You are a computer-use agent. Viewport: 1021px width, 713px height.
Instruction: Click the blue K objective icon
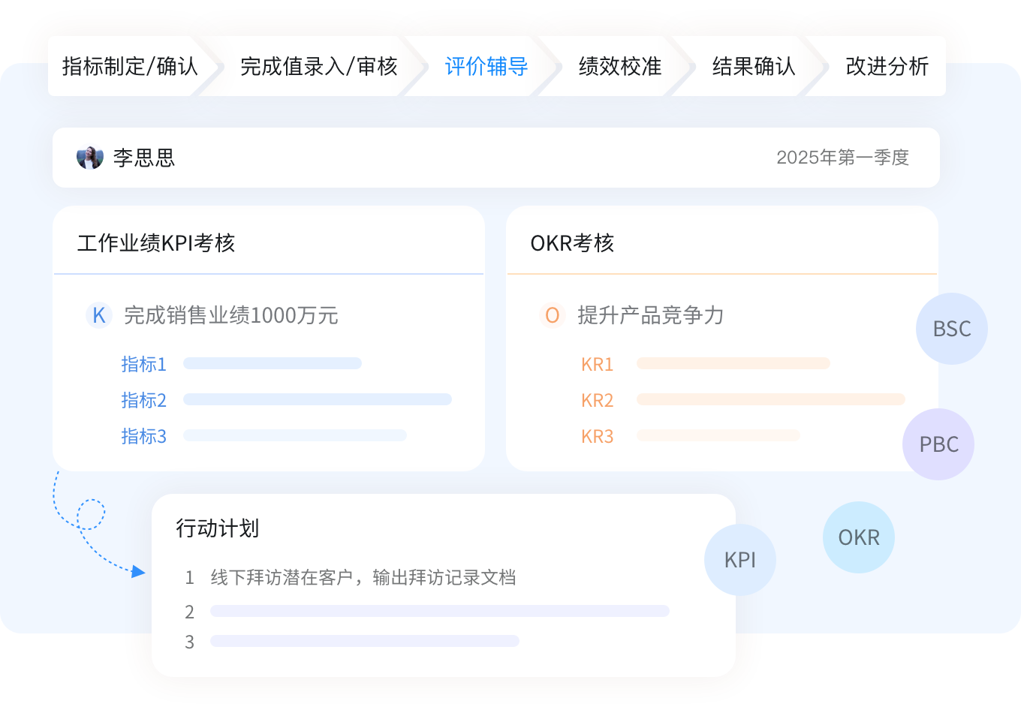(98, 315)
